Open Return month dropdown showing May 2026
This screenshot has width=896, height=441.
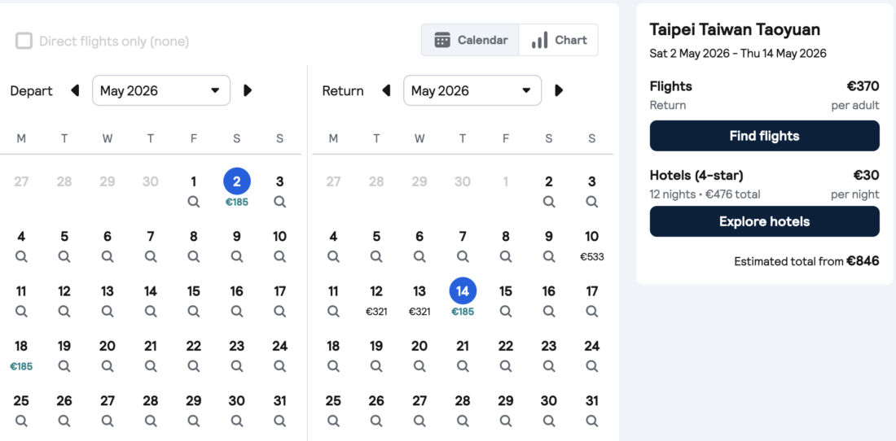(472, 90)
